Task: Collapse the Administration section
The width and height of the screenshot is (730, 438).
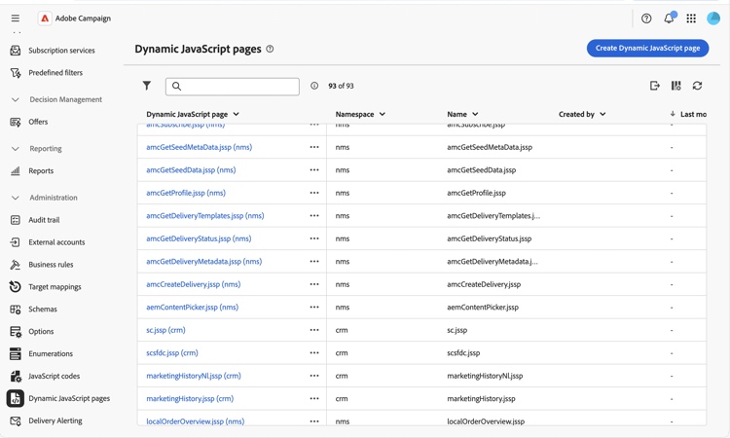Action: (16, 198)
